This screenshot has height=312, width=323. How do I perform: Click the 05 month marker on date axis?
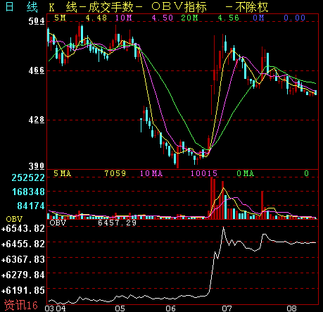click(x=120, y=308)
